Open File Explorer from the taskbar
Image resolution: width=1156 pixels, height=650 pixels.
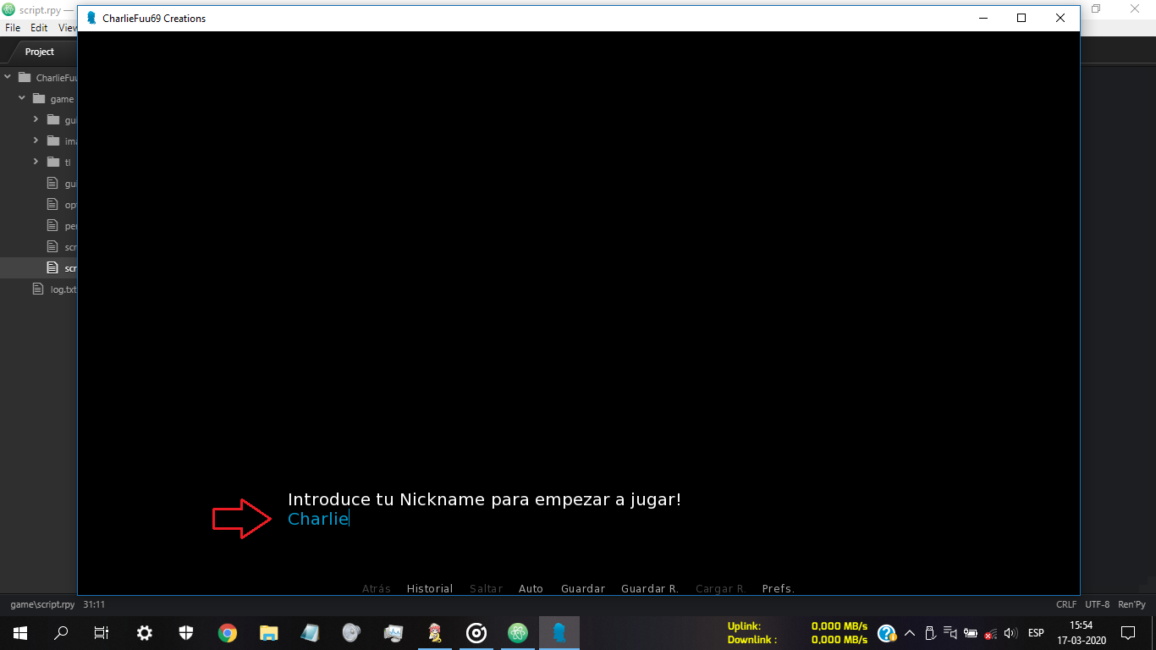click(268, 633)
